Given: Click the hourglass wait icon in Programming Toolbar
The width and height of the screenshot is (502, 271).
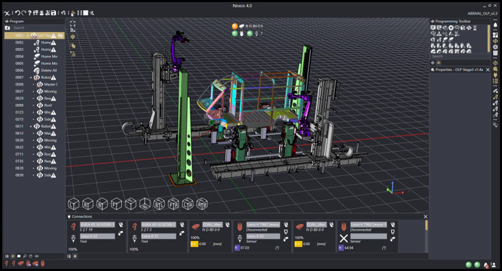Looking at the screenshot, I should [475, 28].
